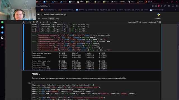Click the Экспоненциальное 1000 output row label
Viewport: 179px width, 100px height.
point(41,69)
